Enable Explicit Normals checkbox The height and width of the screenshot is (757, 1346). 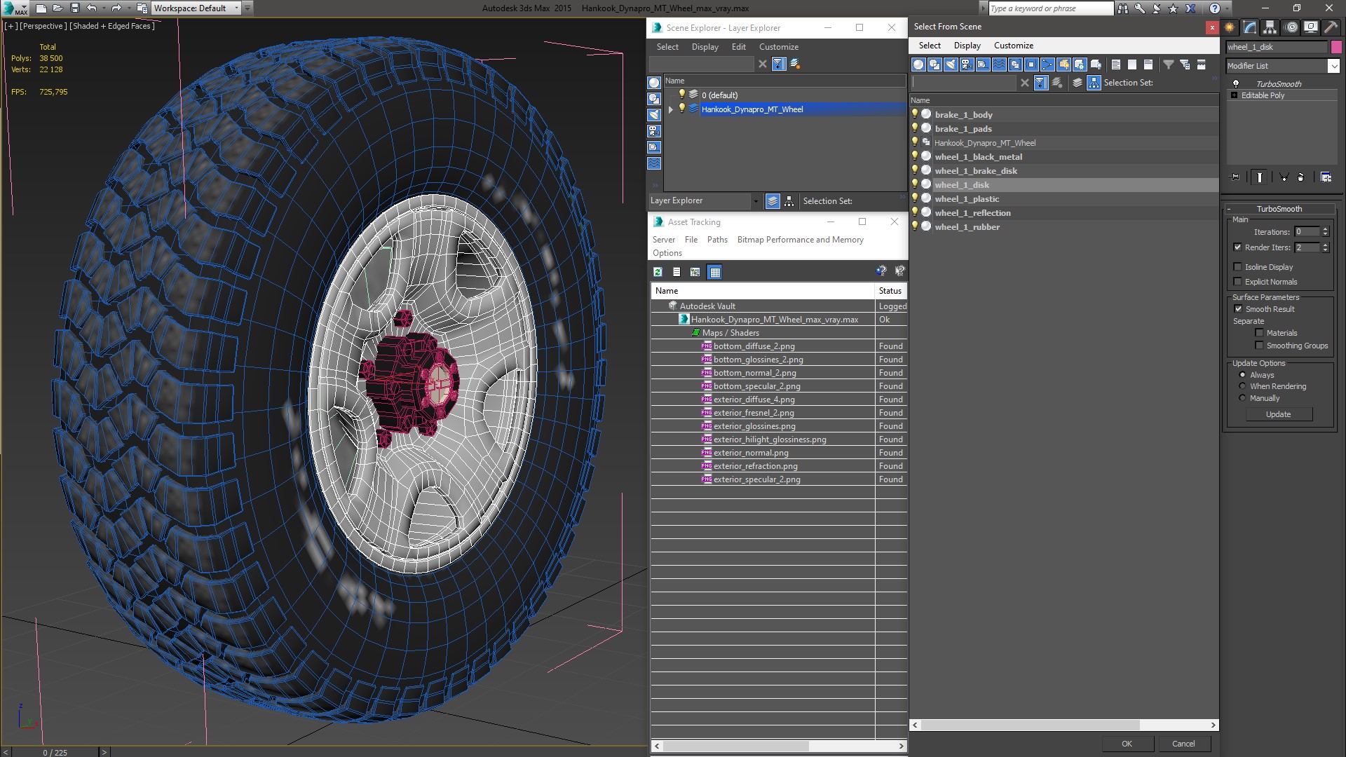pos(1237,282)
